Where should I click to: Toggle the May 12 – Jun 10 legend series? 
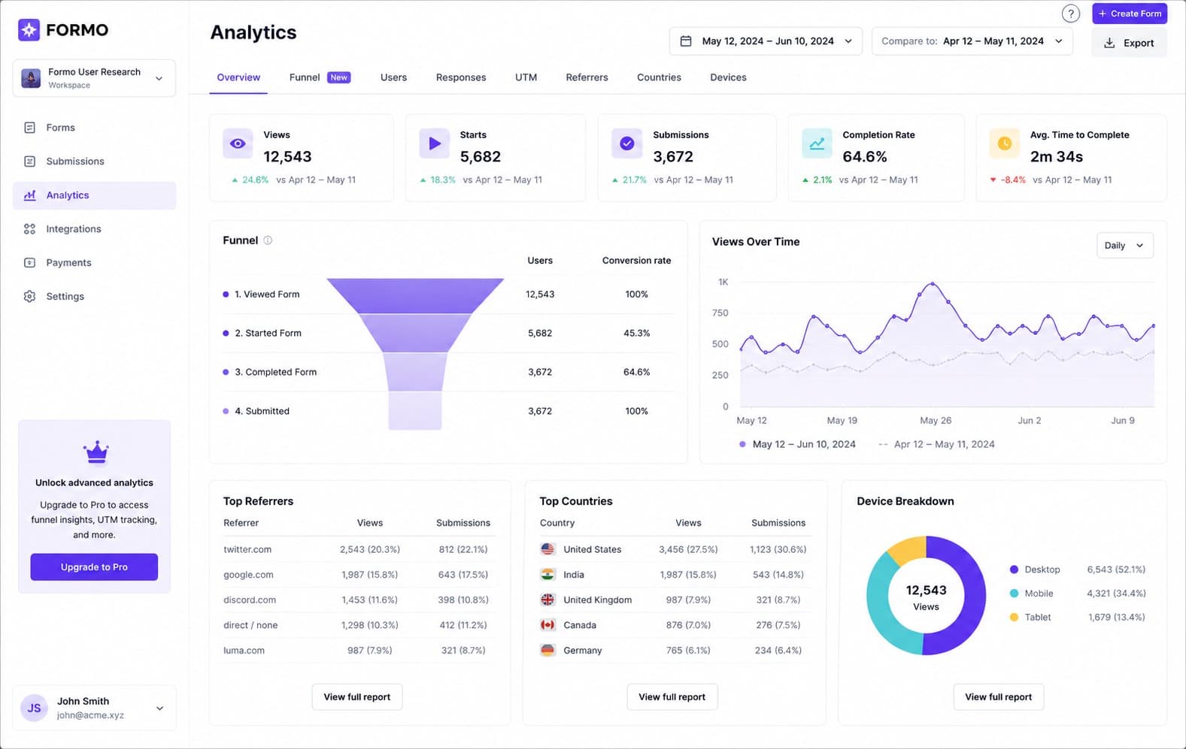798,444
